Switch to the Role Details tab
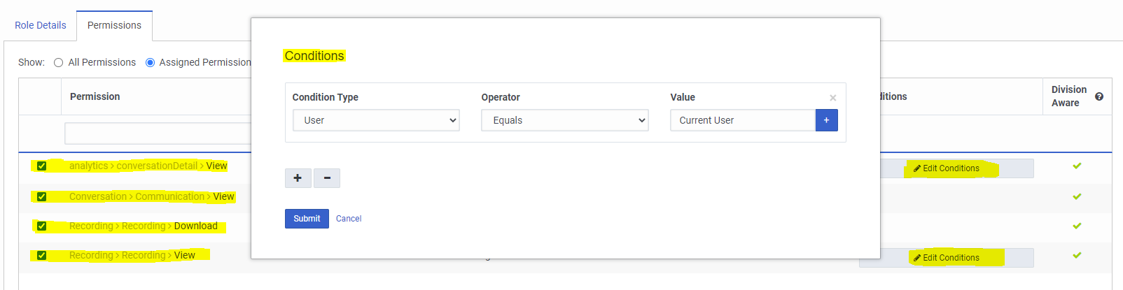Screen dimensions: 1123x290 point(40,25)
